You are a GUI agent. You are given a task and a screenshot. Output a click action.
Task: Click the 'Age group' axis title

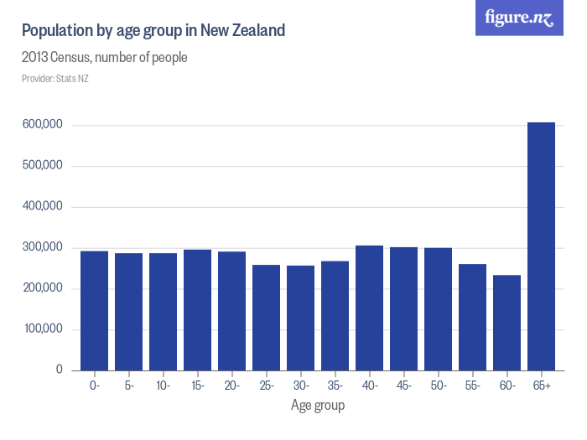pyautogui.click(x=317, y=406)
